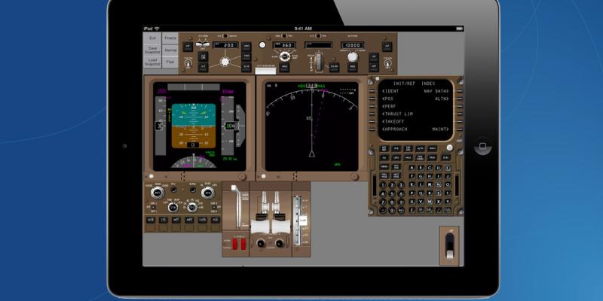603x301 pixels.
Task: Click Save Snapshot
Action: tap(152, 50)
